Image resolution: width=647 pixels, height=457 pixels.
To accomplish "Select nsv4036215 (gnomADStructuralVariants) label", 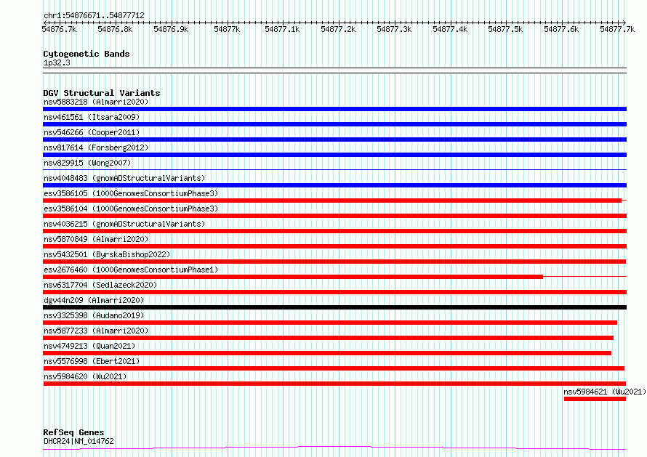I will pos(124,224).
